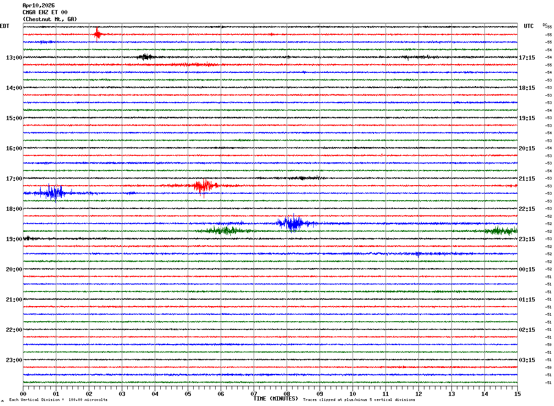Click minute tick label 12 on time axis

point(418,394)
